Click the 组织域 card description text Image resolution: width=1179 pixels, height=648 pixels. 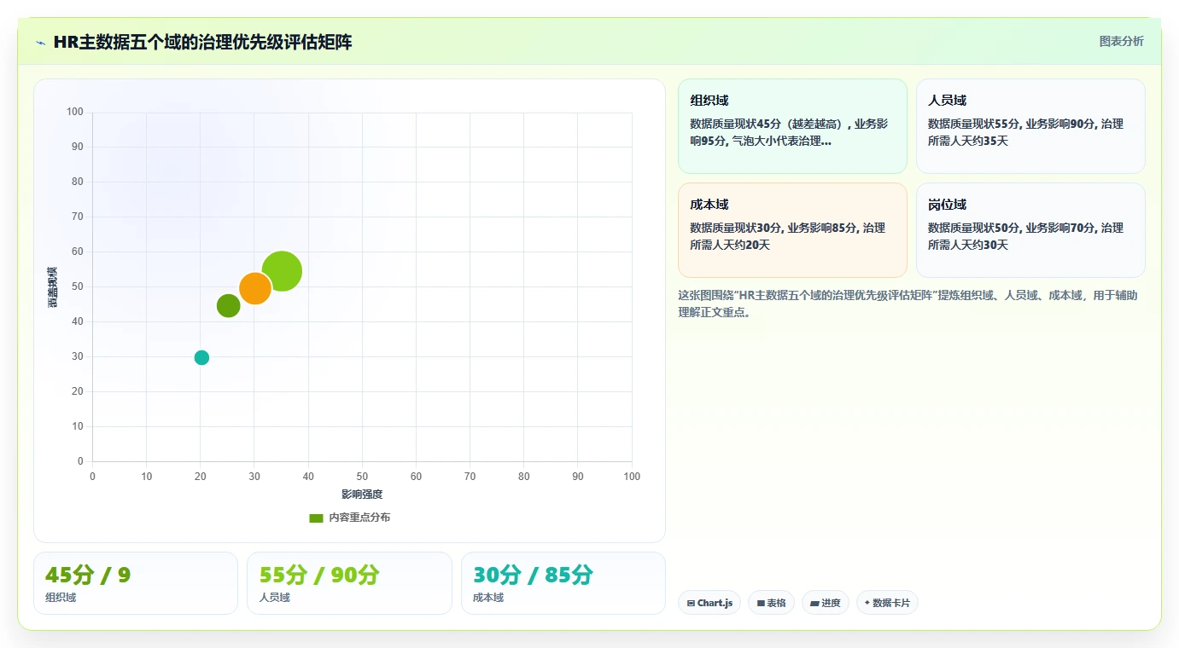(789, 132)
